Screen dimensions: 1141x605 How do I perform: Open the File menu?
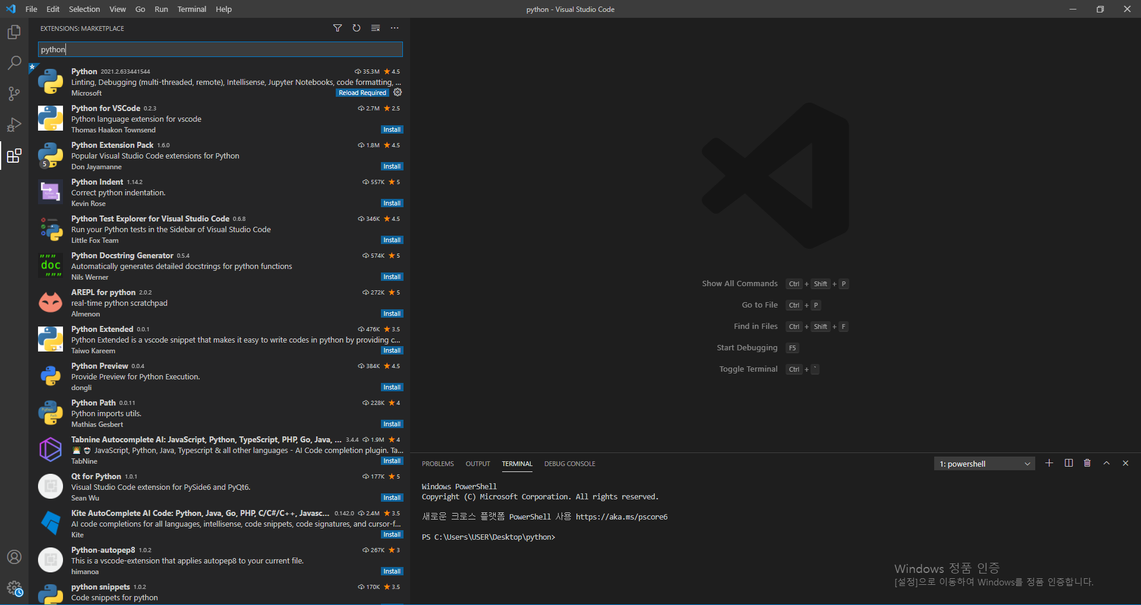31,9
